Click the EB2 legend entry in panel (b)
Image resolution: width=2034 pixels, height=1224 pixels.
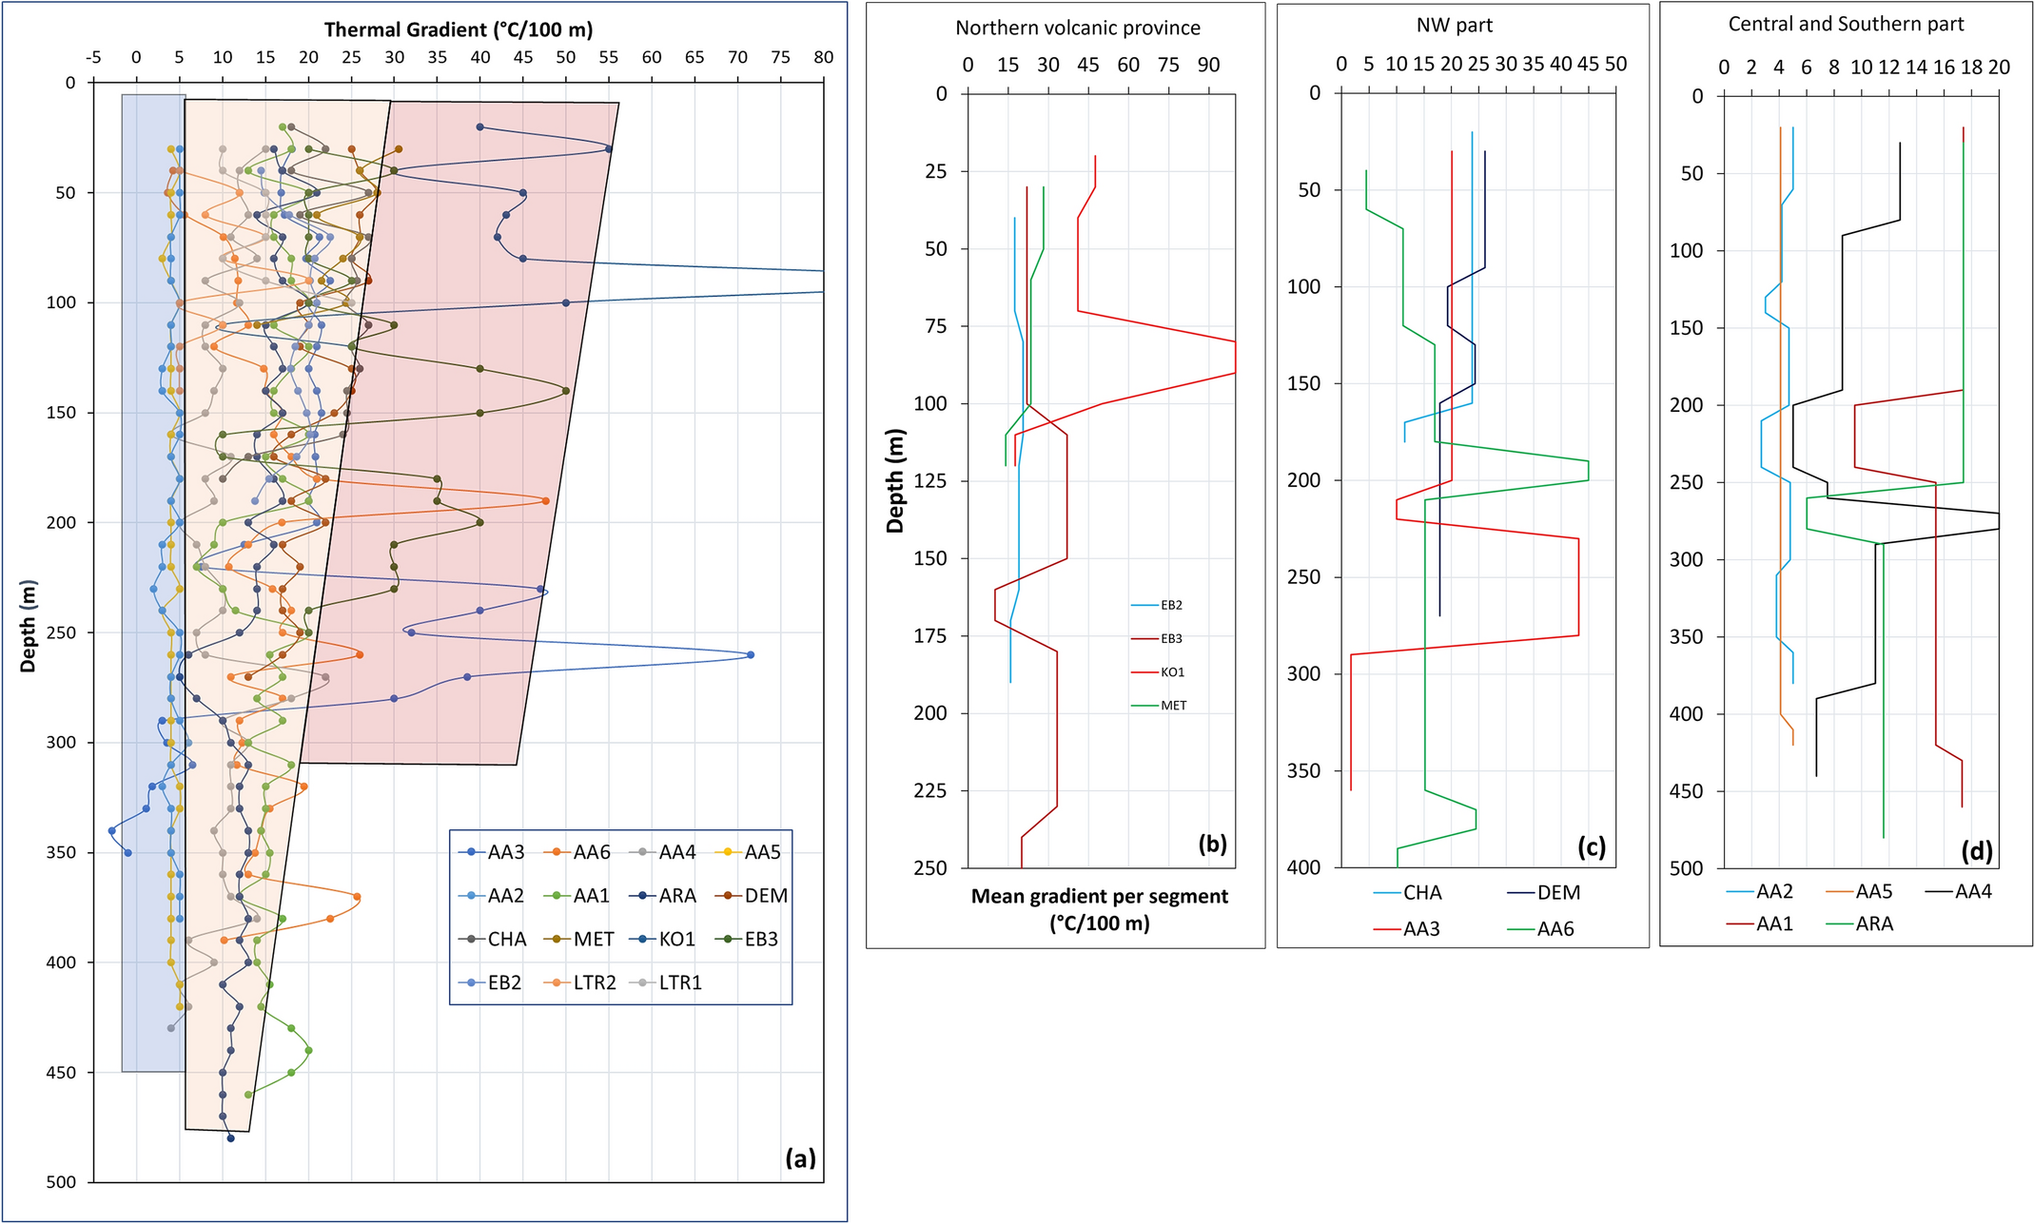[1157, 605]
